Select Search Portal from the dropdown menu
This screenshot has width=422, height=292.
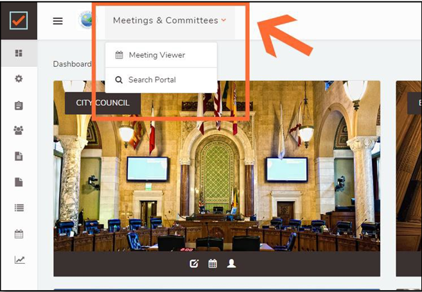tap(161, 80)
